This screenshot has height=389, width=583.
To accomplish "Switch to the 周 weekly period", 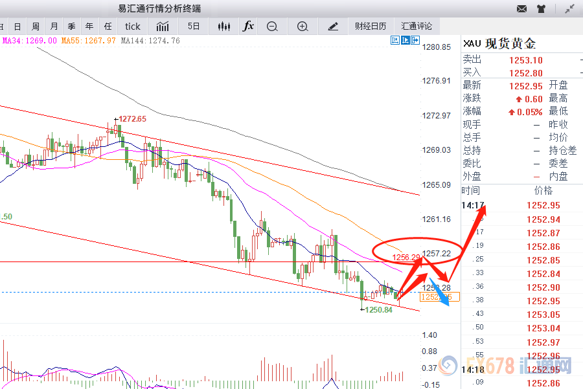I will pos(36,27).
